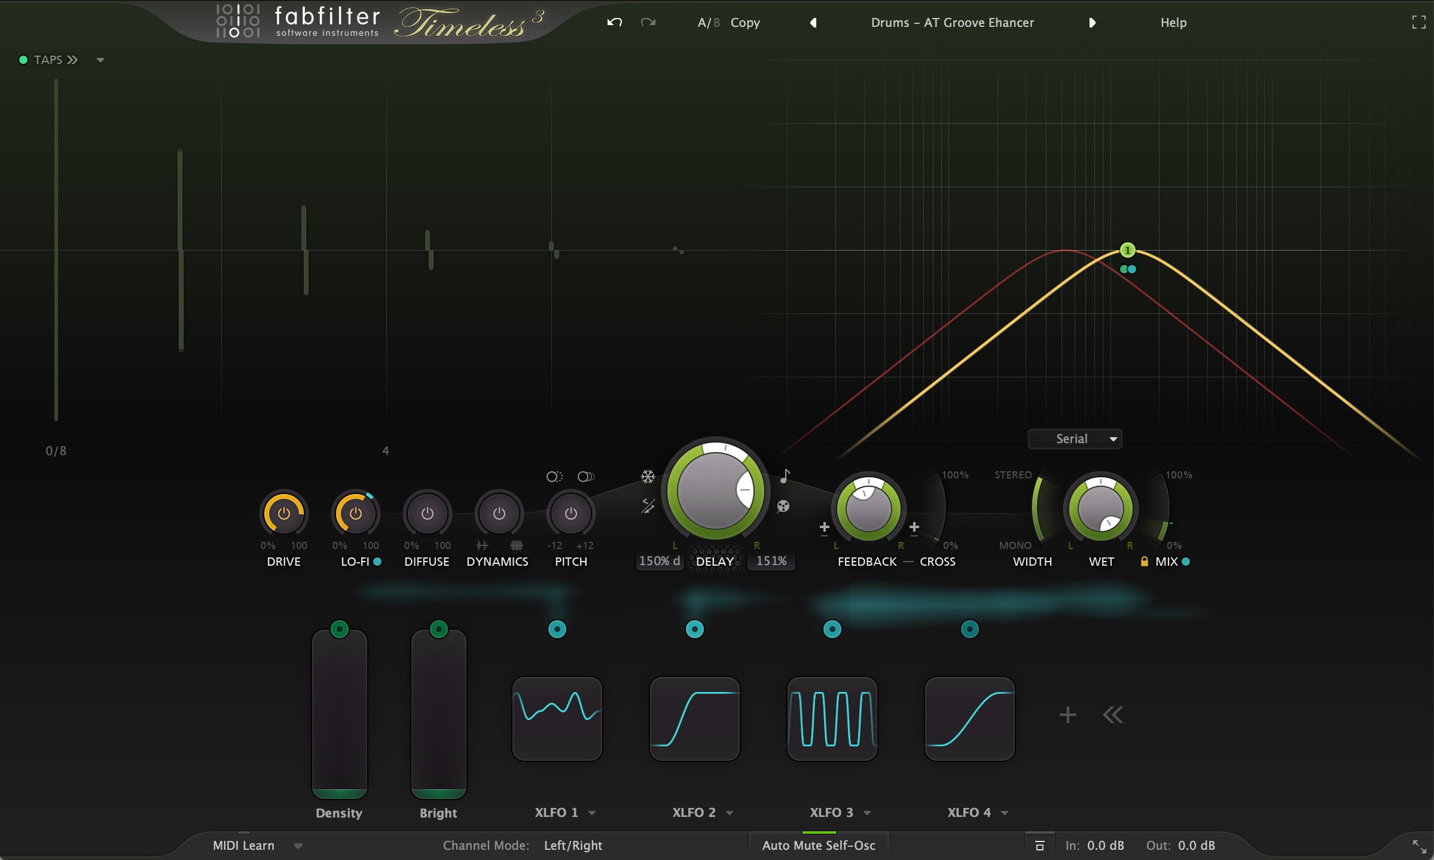1434x860 pixels.
Task: Click the ping-pong arrows icon beside delay knob
Action: coord(648,506)
